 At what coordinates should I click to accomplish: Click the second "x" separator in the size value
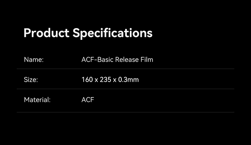point(114,80)
